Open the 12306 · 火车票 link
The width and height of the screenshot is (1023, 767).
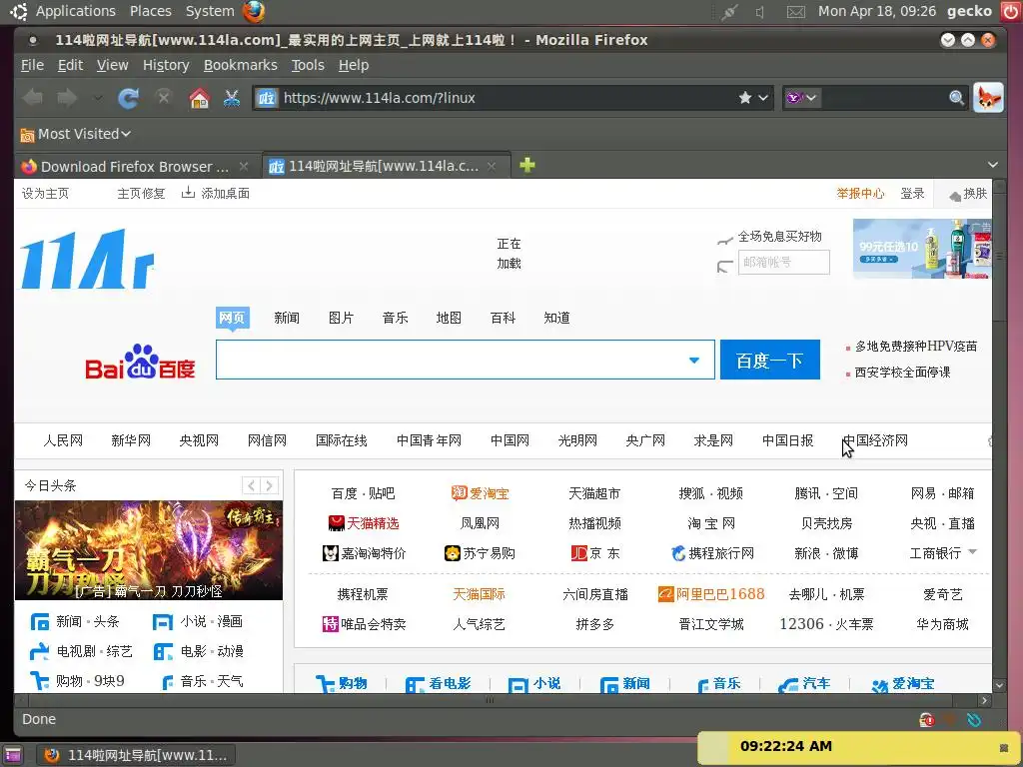point(826,624)
